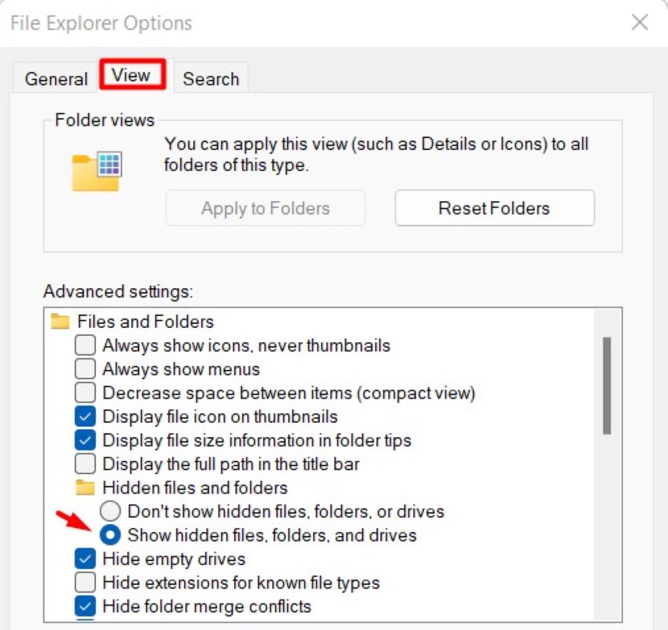Uncheck Hide empty drives
The height and width of the screenshot is (630, 668).
click(x=86, y=559)
